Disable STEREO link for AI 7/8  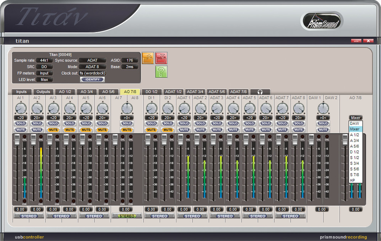[127, 216]
